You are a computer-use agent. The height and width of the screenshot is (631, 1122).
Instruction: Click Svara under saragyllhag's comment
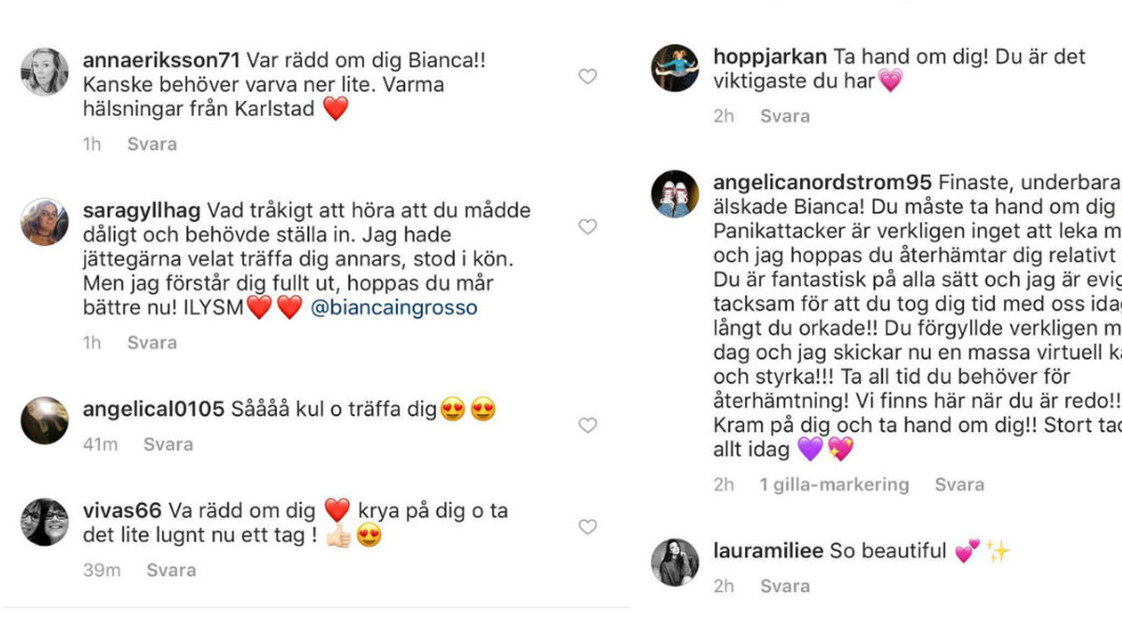tap(152, 343)
